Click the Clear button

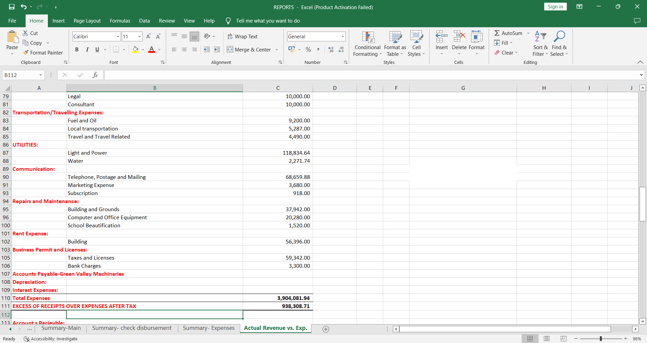[506, 52]
